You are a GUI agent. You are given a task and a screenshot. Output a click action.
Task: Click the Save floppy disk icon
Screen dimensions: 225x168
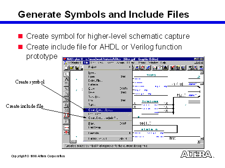click(77, 68)
